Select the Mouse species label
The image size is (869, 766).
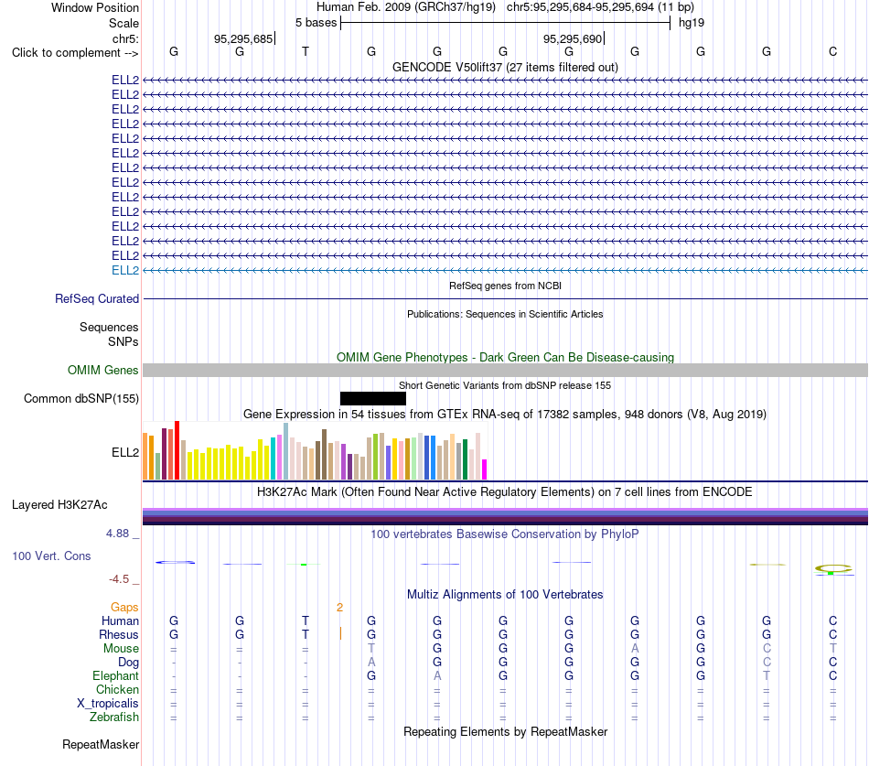(121, 649)
